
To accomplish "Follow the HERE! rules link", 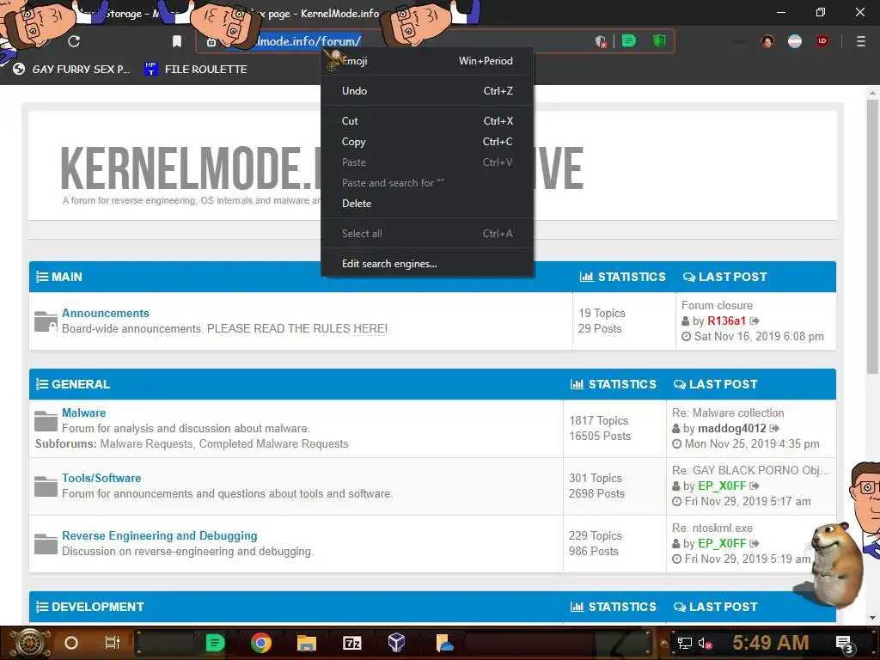I will [370, 328].
